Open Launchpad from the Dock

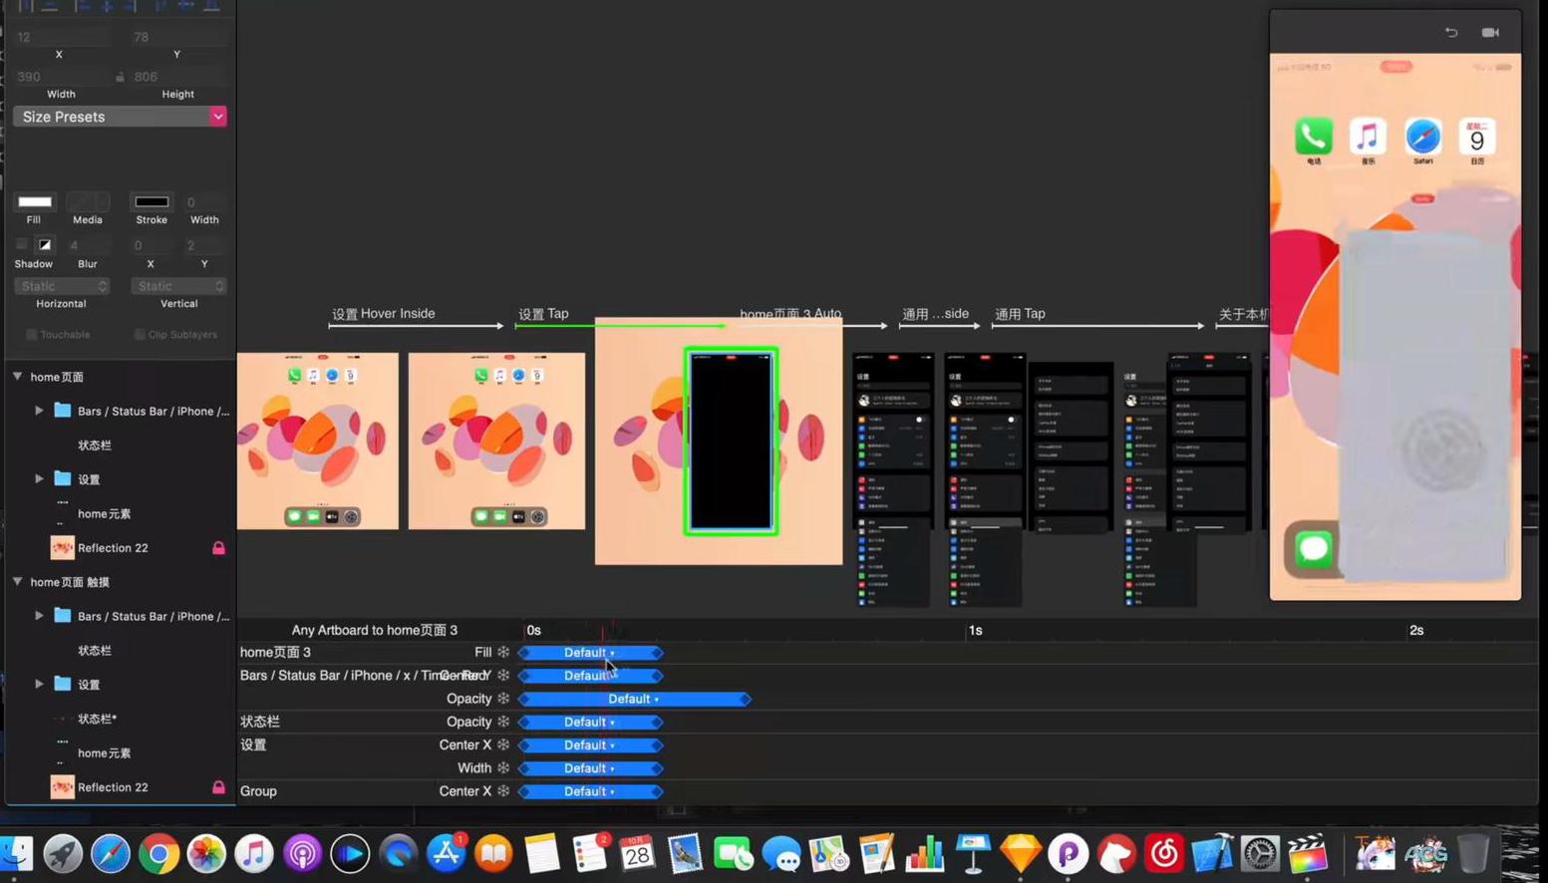63,853
